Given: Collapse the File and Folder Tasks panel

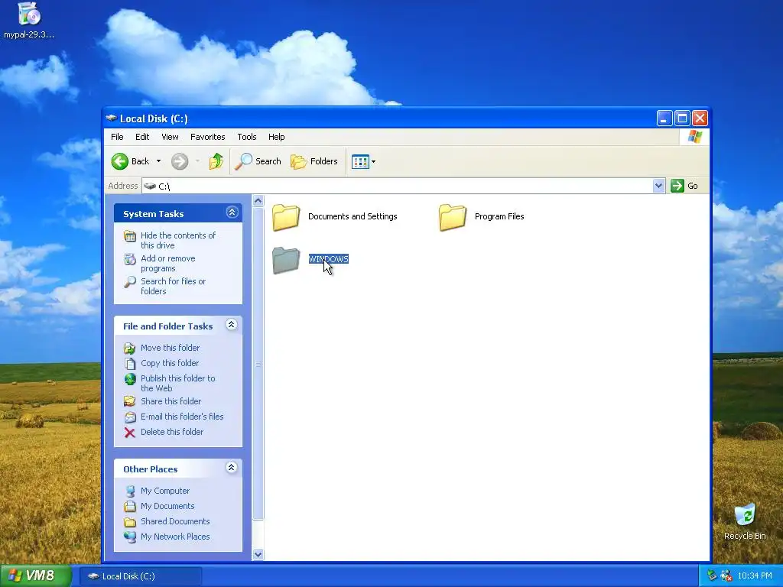Looking at the screenshot, I should point(231,325).
